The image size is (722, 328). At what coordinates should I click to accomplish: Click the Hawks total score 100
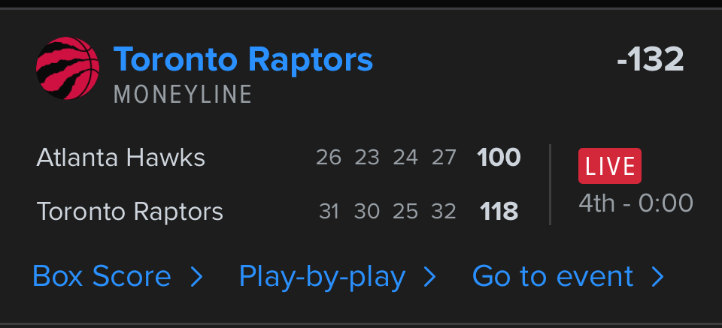pos(499,158)
